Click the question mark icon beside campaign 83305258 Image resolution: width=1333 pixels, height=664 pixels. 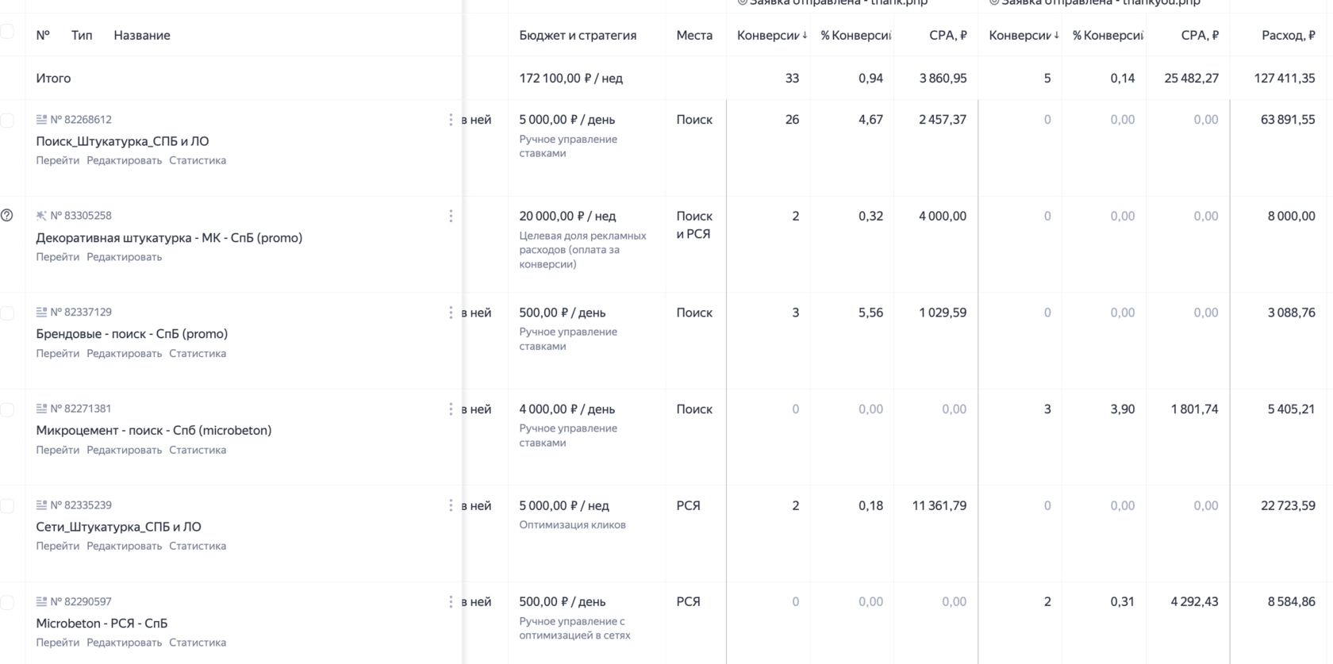click(7, 215)
